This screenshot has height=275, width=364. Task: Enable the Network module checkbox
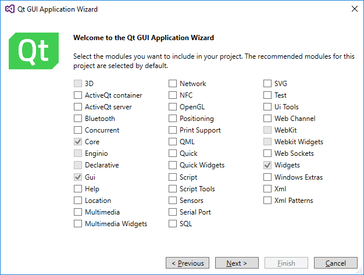173,84
